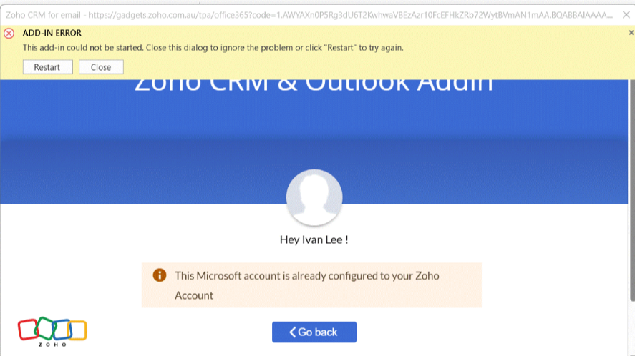Click the scrollbar track below the thumb

point(631,329)
